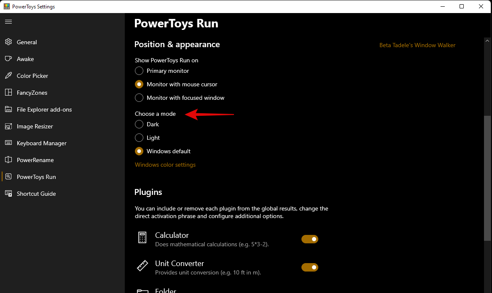Open the navigation hamburger menu
The image size is (492, 293).
tap(8, 21)
